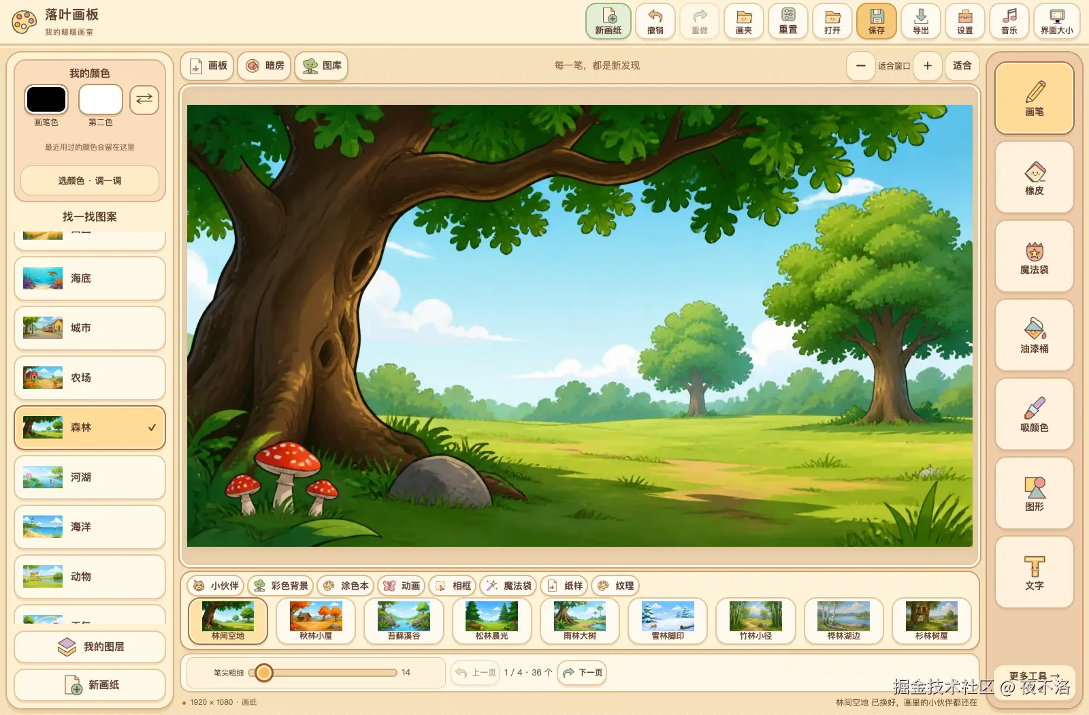Viewport: 1089px width, 715px height.
Task: Select the 图形 shapes tool
Action: 1035,493
